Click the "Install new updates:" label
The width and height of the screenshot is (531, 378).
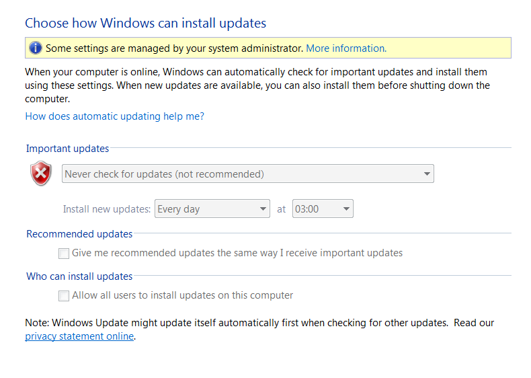click(x=106, y=209)
